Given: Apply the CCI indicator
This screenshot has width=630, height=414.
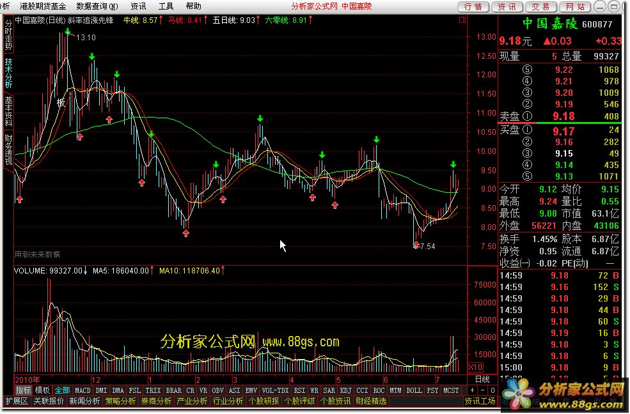Looking at the screenshot, I should (x=363, y=390).
